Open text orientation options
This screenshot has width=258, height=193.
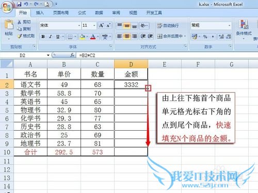144,26
